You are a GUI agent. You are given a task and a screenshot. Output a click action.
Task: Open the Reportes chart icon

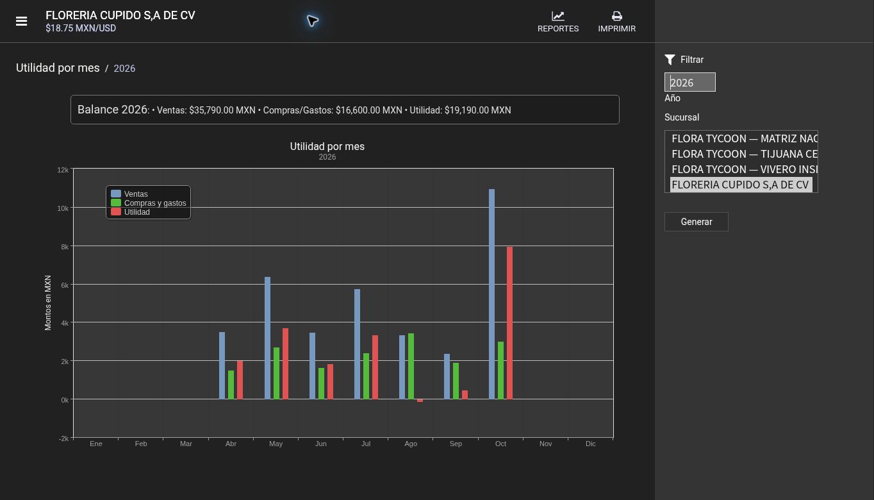click(558, 16)
